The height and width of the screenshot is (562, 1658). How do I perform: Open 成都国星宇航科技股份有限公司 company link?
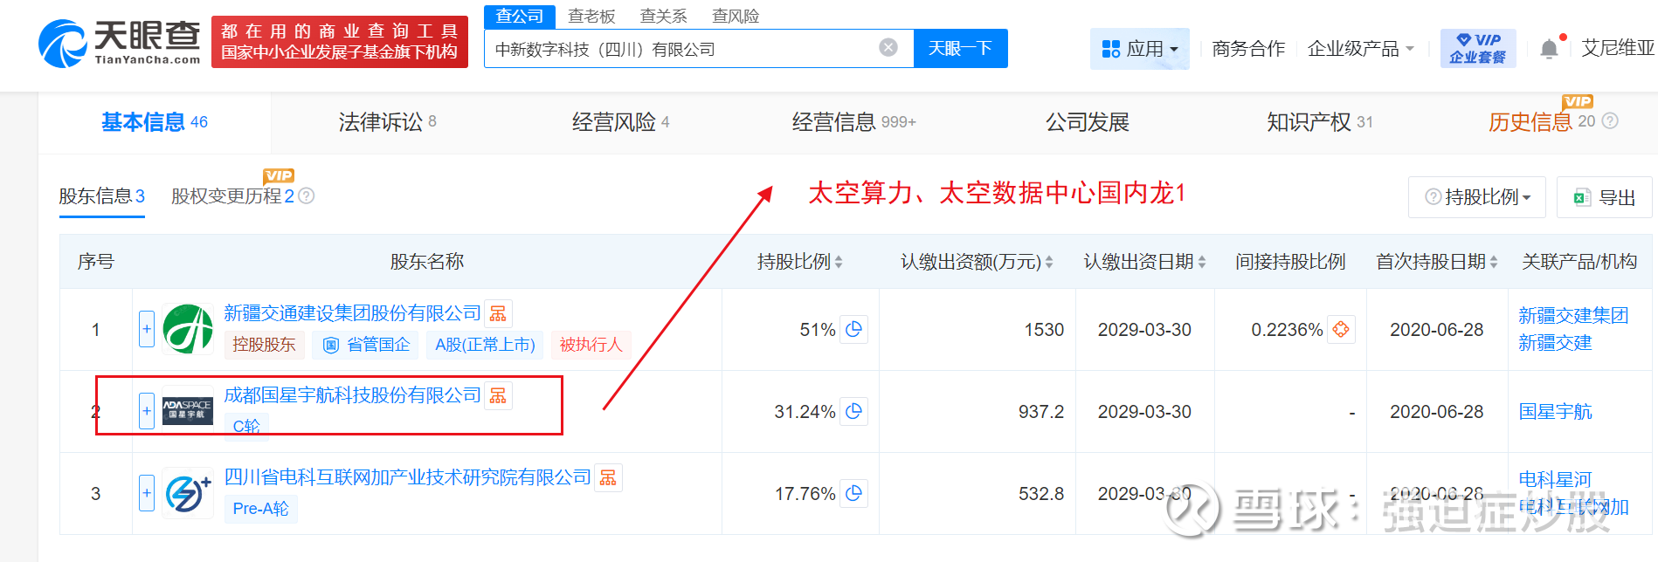[352, 395]
